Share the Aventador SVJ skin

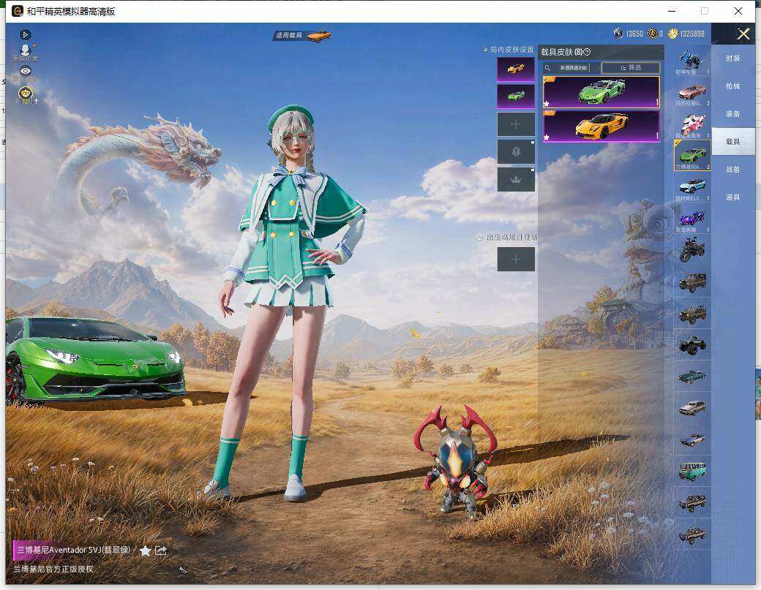pyautogui.click(x=161, y=551)
